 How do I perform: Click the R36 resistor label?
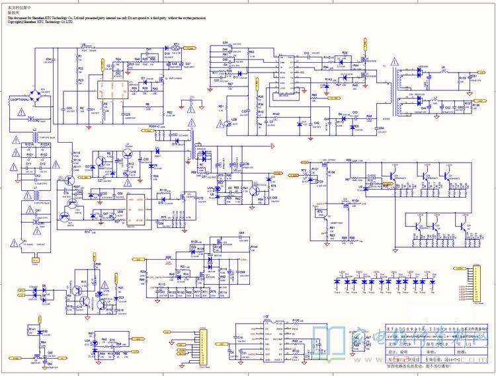point(156,176)
